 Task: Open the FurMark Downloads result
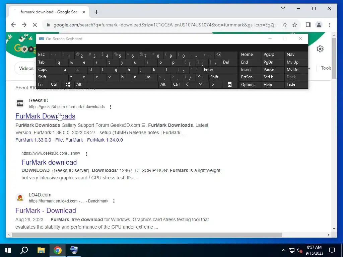45,116
